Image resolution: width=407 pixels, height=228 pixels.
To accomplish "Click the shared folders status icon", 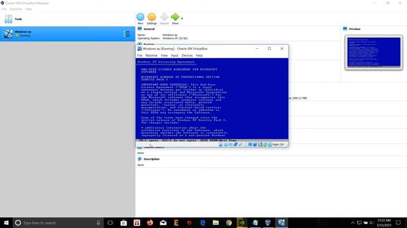I will click(245, 144).
